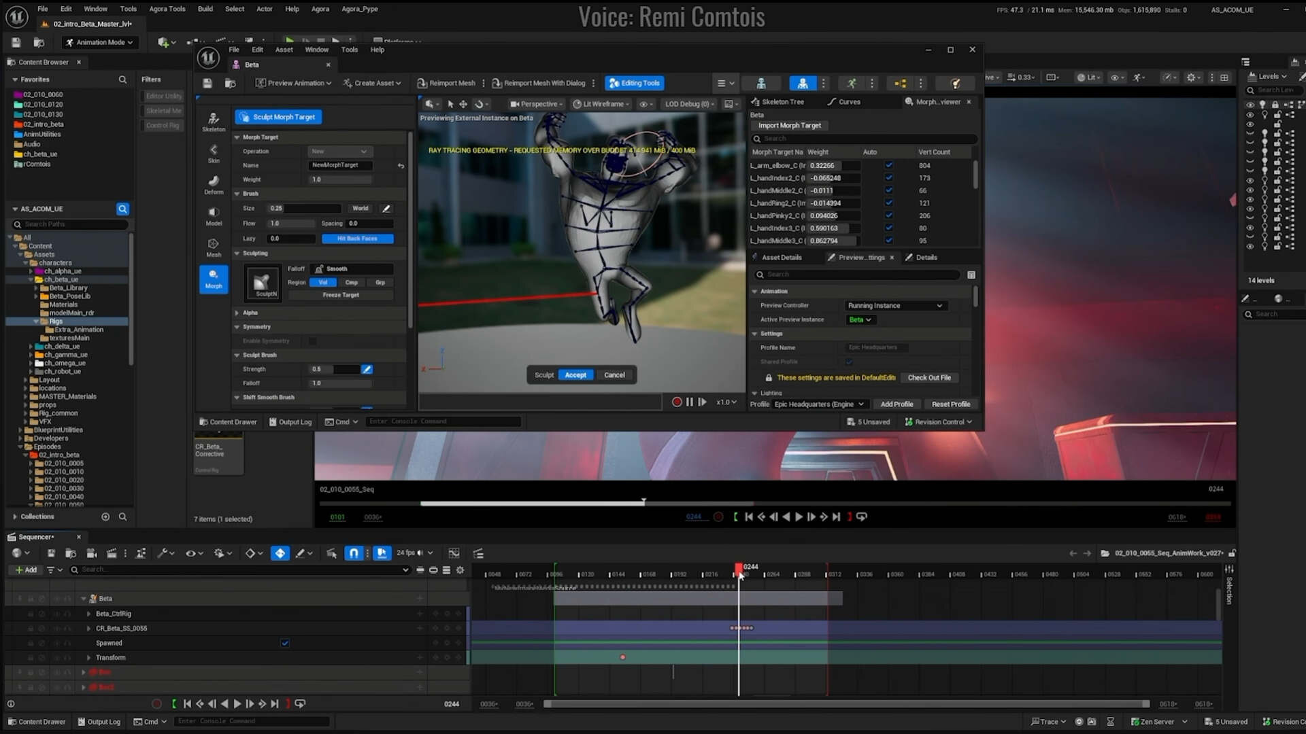Image resolution: width=1306 pixels, height=734 pixels.
Task: Accept the morph target sculpt
Action: (575, 375)
